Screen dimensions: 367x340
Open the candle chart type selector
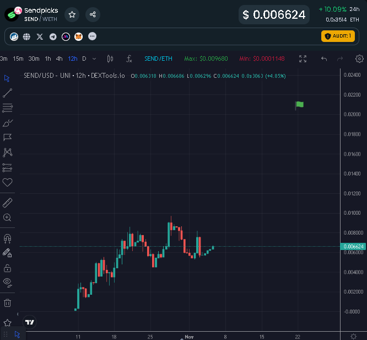pyautogui.click(x=110, y=59)
